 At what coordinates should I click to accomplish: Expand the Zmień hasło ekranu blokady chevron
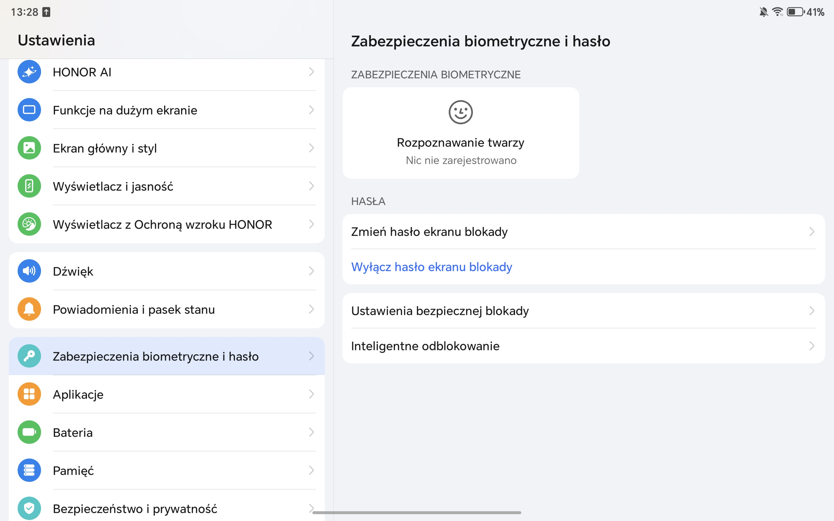point(812,232)
